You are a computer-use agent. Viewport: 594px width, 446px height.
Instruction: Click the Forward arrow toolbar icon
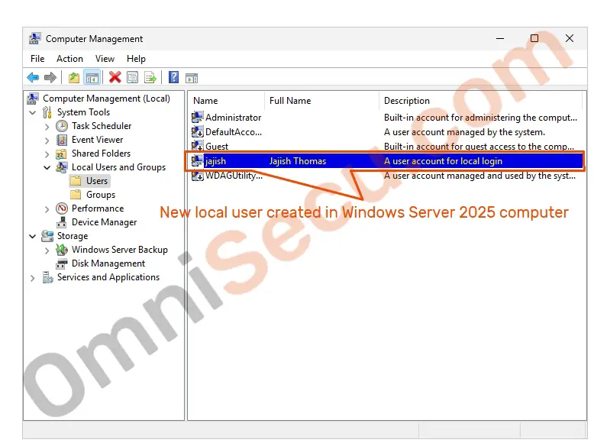pyautogui.click(x=50, y=78)
